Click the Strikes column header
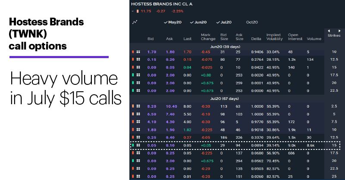The height and width of the screenshot is (180, 345). click(x=334, y=35)
